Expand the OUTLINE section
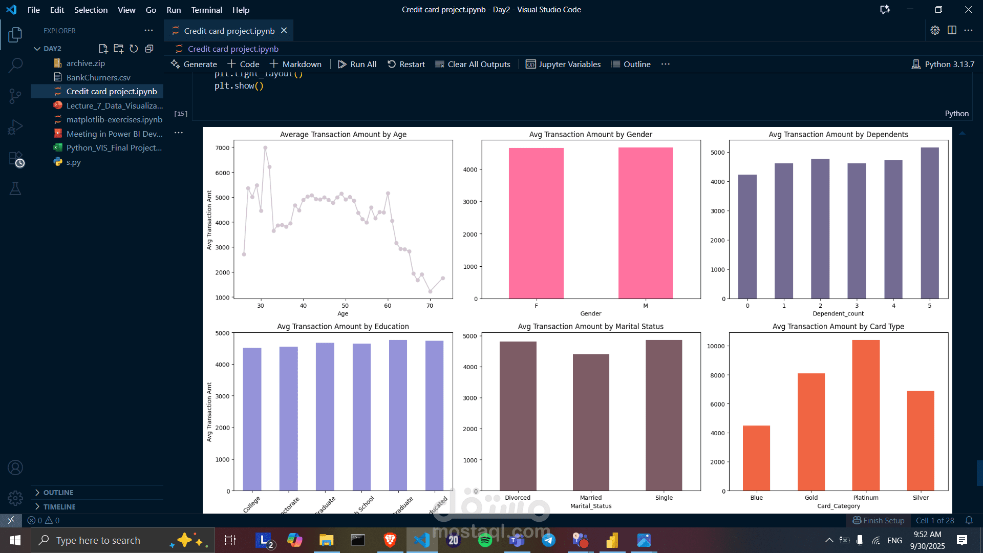This screenshot has width=983, height=553. coord(58,493)
